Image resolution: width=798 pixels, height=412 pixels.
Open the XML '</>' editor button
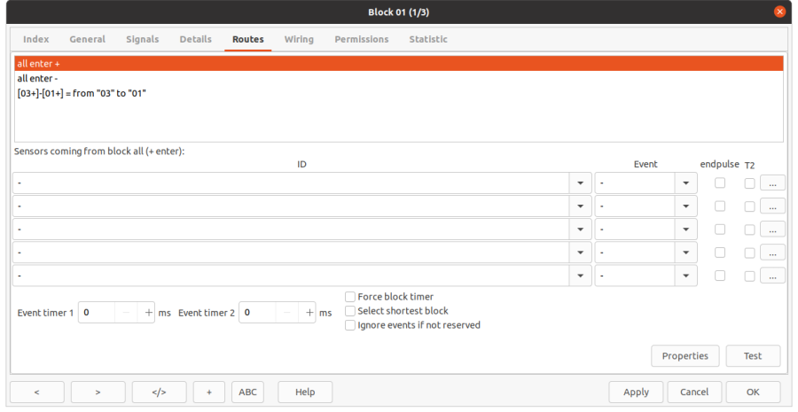(x=159, y=392)
